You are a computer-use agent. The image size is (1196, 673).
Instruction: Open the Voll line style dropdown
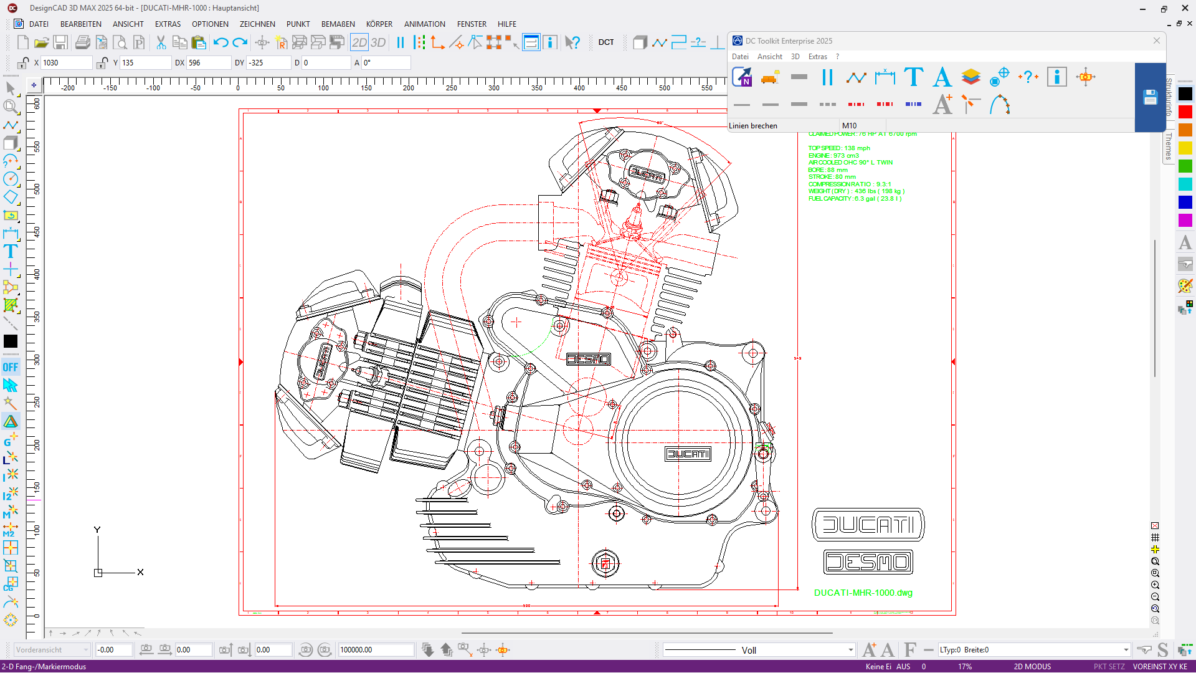850,650
